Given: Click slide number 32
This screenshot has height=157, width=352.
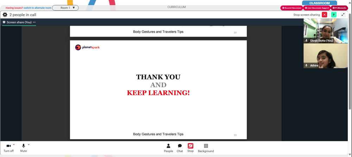Looking at the screenshot, I should 235,33.
